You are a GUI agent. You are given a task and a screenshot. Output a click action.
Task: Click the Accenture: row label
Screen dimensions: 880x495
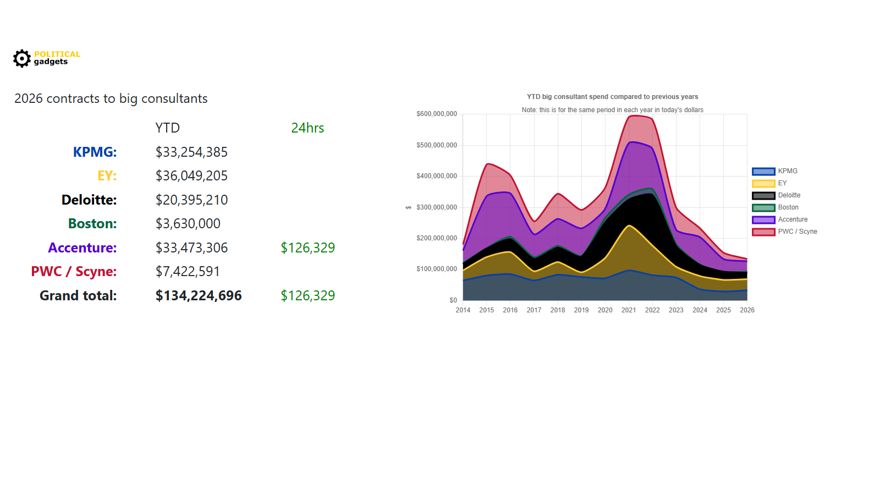(x=82, y=248)
